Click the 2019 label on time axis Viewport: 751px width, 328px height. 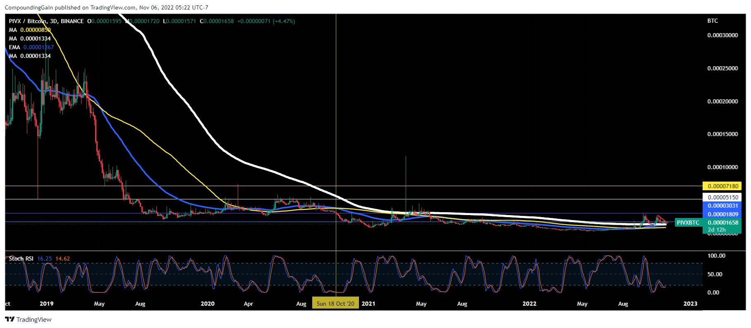pyautogui.click(x=46, y=304)
